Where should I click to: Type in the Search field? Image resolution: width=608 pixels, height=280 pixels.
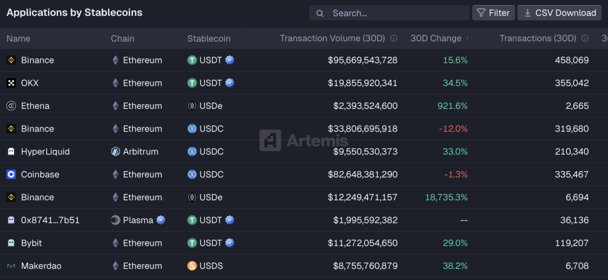pyautogui.click(x=394, y=13)
